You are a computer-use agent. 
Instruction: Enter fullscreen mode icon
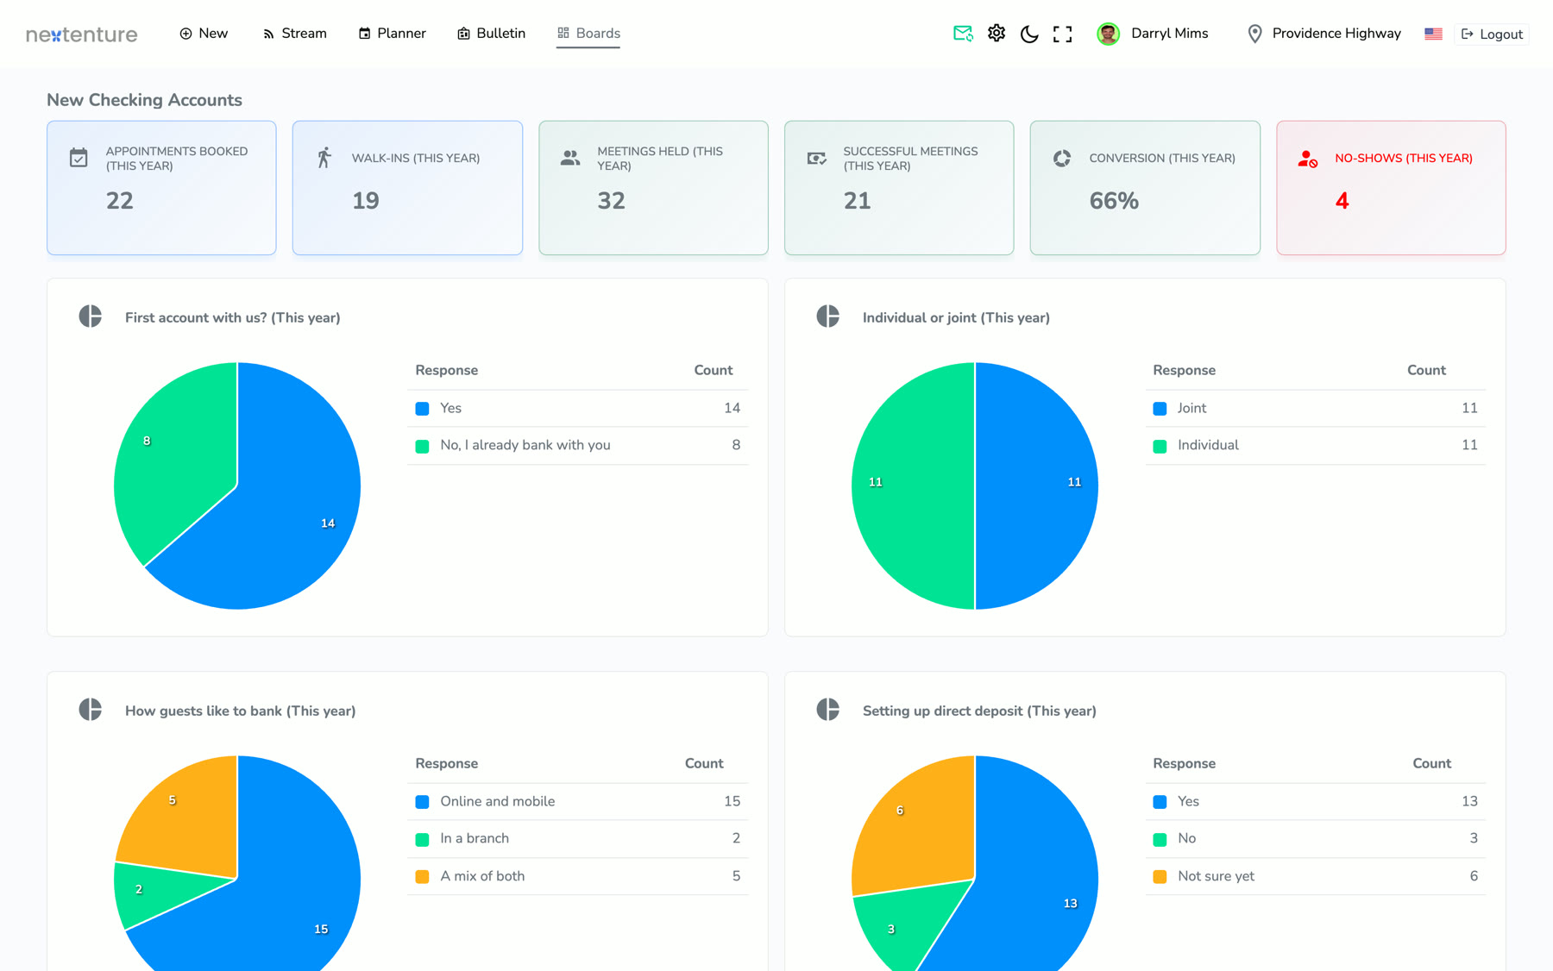click(1063, 34)
